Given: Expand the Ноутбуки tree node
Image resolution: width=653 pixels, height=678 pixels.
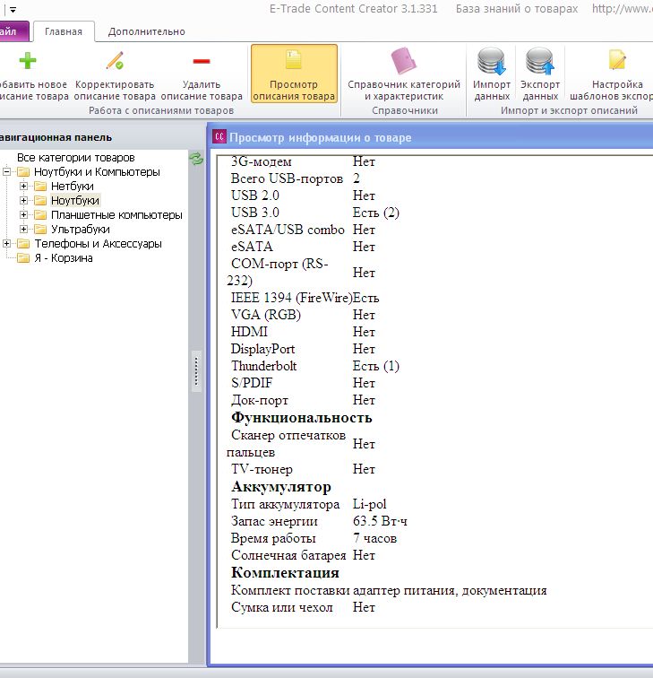Looking at the screenshot, I should [x=23, y=201].
